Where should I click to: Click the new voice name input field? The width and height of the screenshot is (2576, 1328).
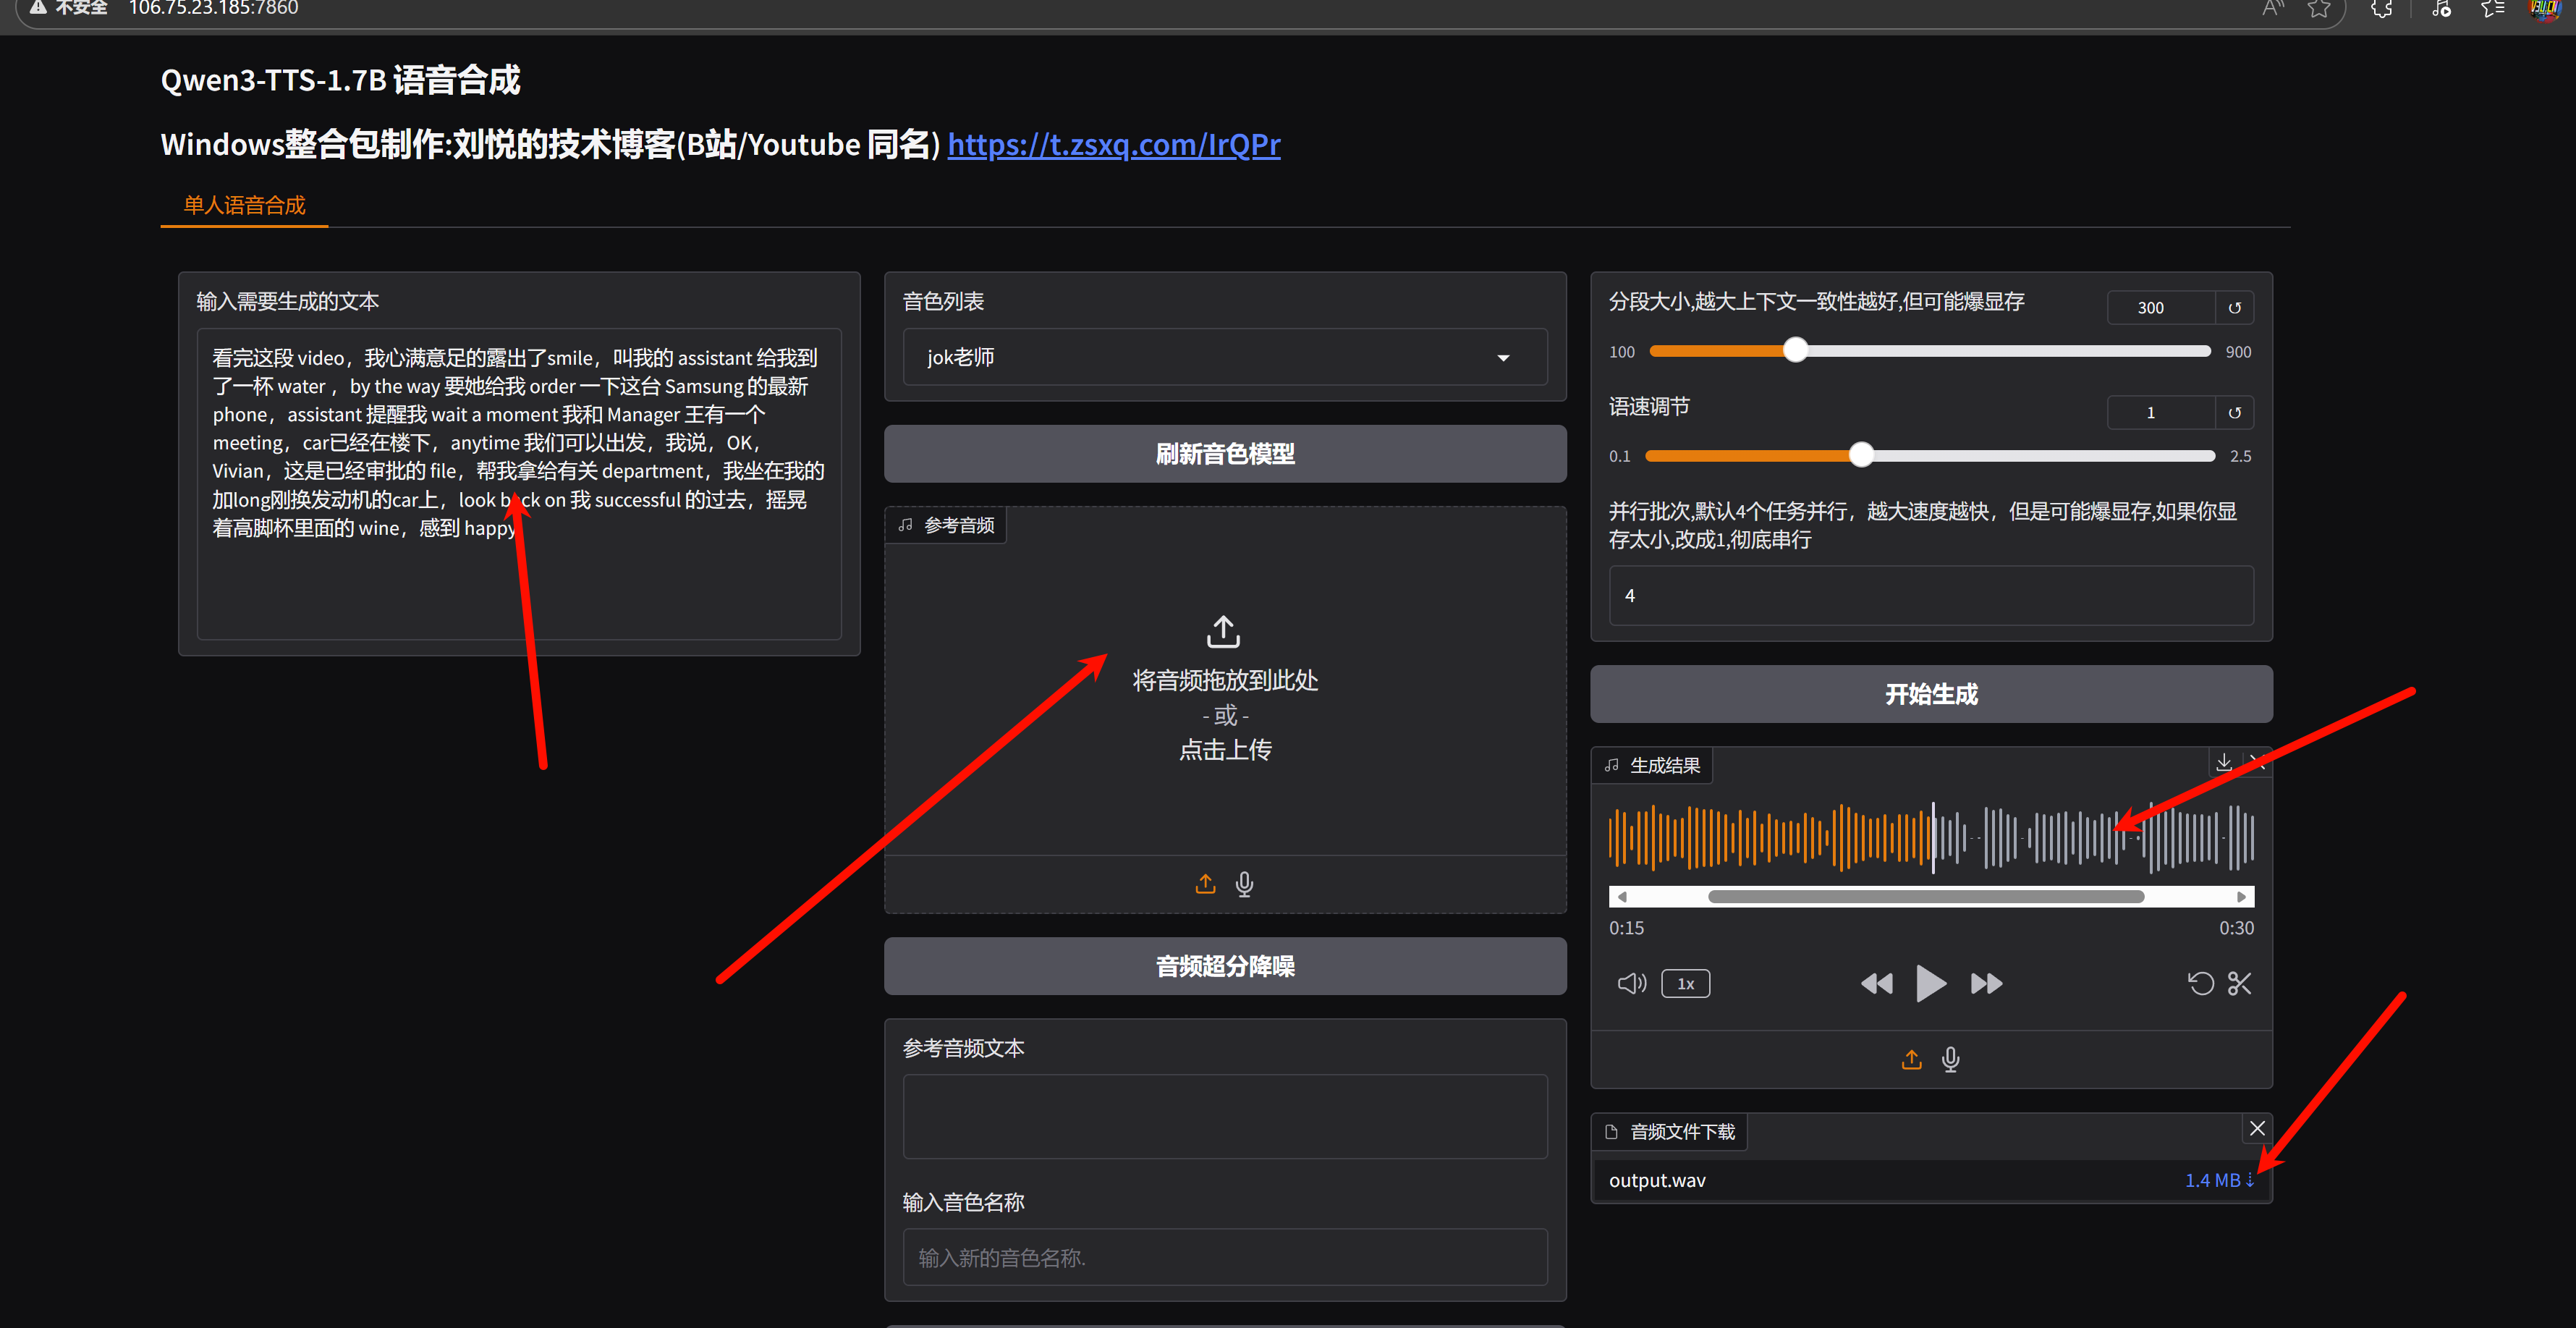[1224, 1257]
